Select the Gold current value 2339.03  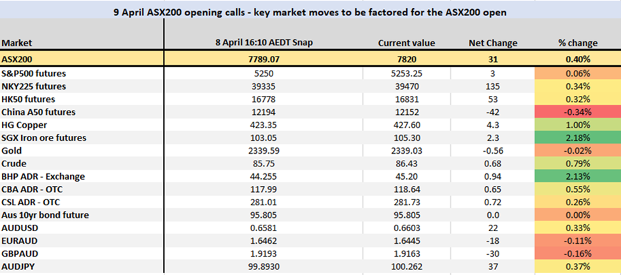pos(406,151)
